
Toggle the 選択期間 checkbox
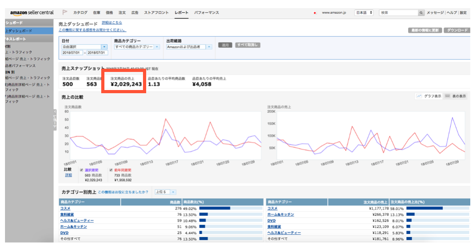(81, 170)
